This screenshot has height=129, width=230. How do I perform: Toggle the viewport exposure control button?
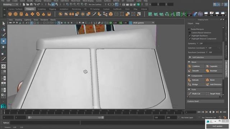pyautogui.click(x=111, y=23)
